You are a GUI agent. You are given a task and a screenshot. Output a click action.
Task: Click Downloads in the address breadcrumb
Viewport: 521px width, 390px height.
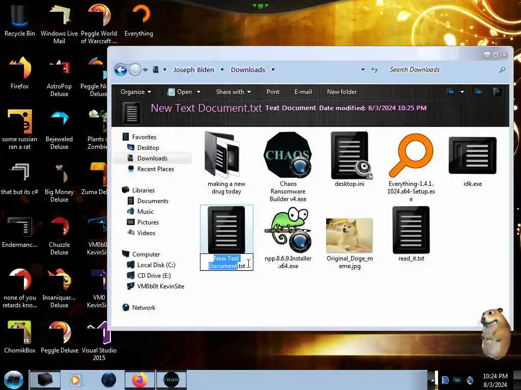(248, 70)
